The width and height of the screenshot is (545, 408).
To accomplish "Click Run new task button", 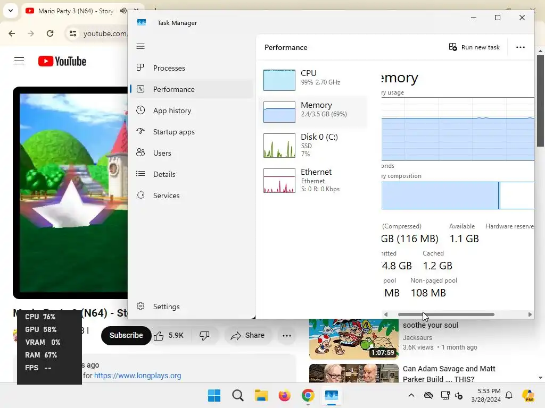I will click(x=474, y=47).
